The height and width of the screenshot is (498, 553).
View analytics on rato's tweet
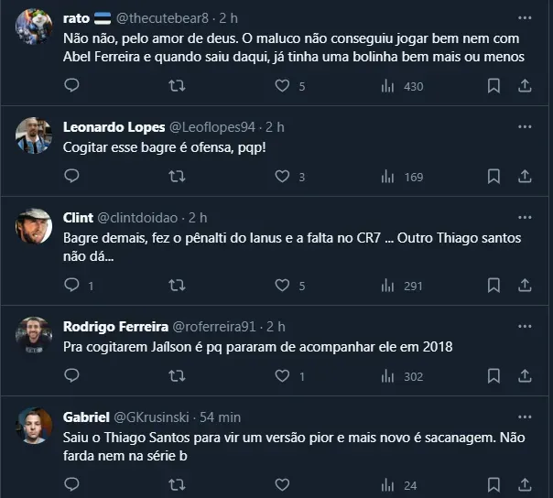387,86
